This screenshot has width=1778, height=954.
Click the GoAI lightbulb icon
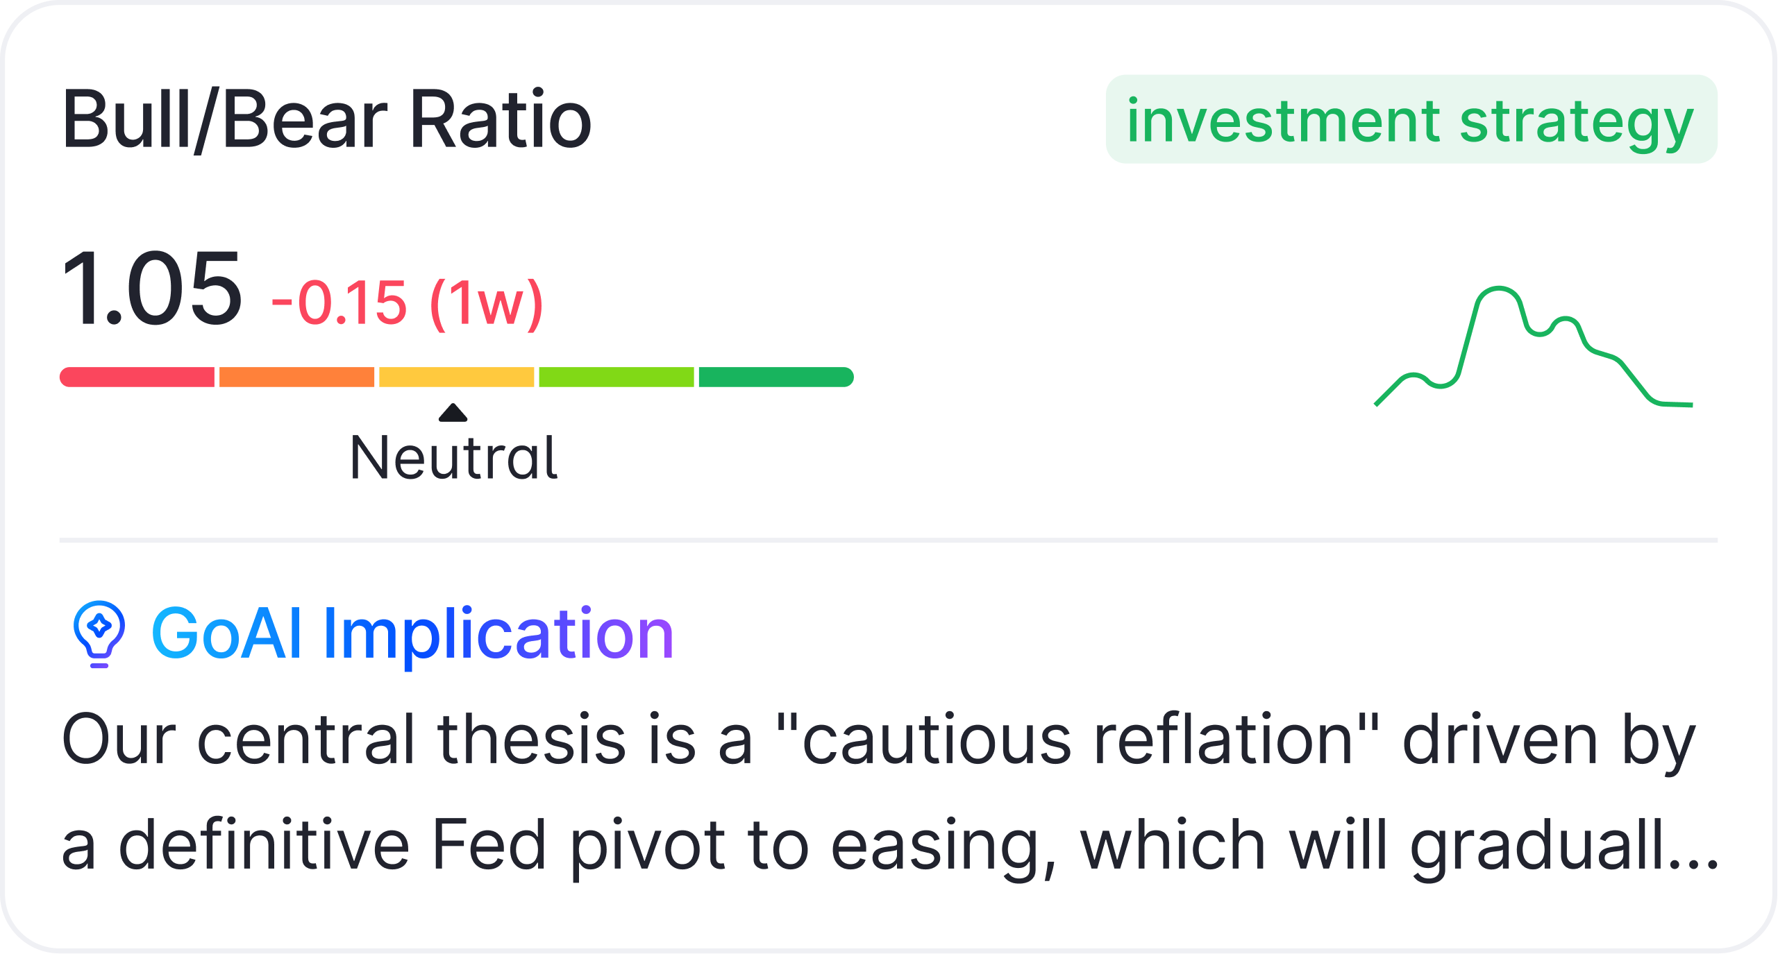[99, 633]
